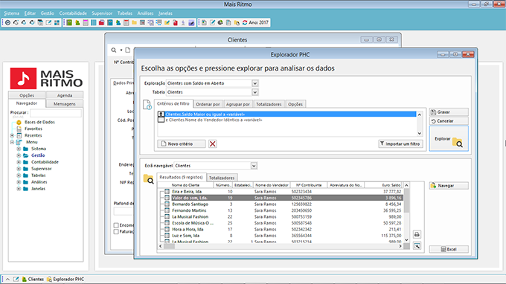Screen dimensions: 506x284
Task: Switch to the Opções tab in Explorador PHC
Action: click(295, 104)
